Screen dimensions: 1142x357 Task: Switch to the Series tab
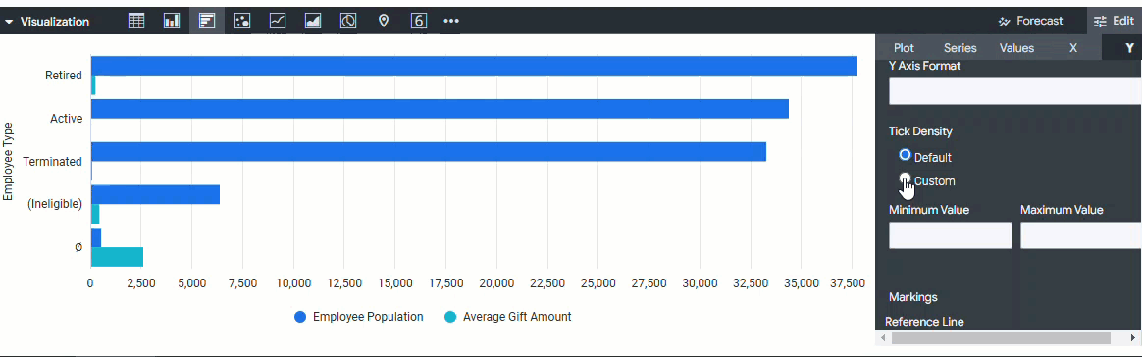(960, 48)
